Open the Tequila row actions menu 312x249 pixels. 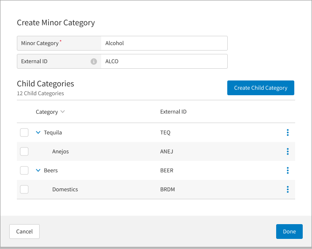click(x=288, y=133)
